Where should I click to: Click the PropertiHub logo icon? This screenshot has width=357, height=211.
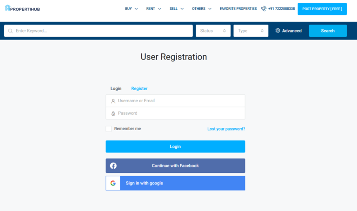pyautogui.click(x=8, y=8)
